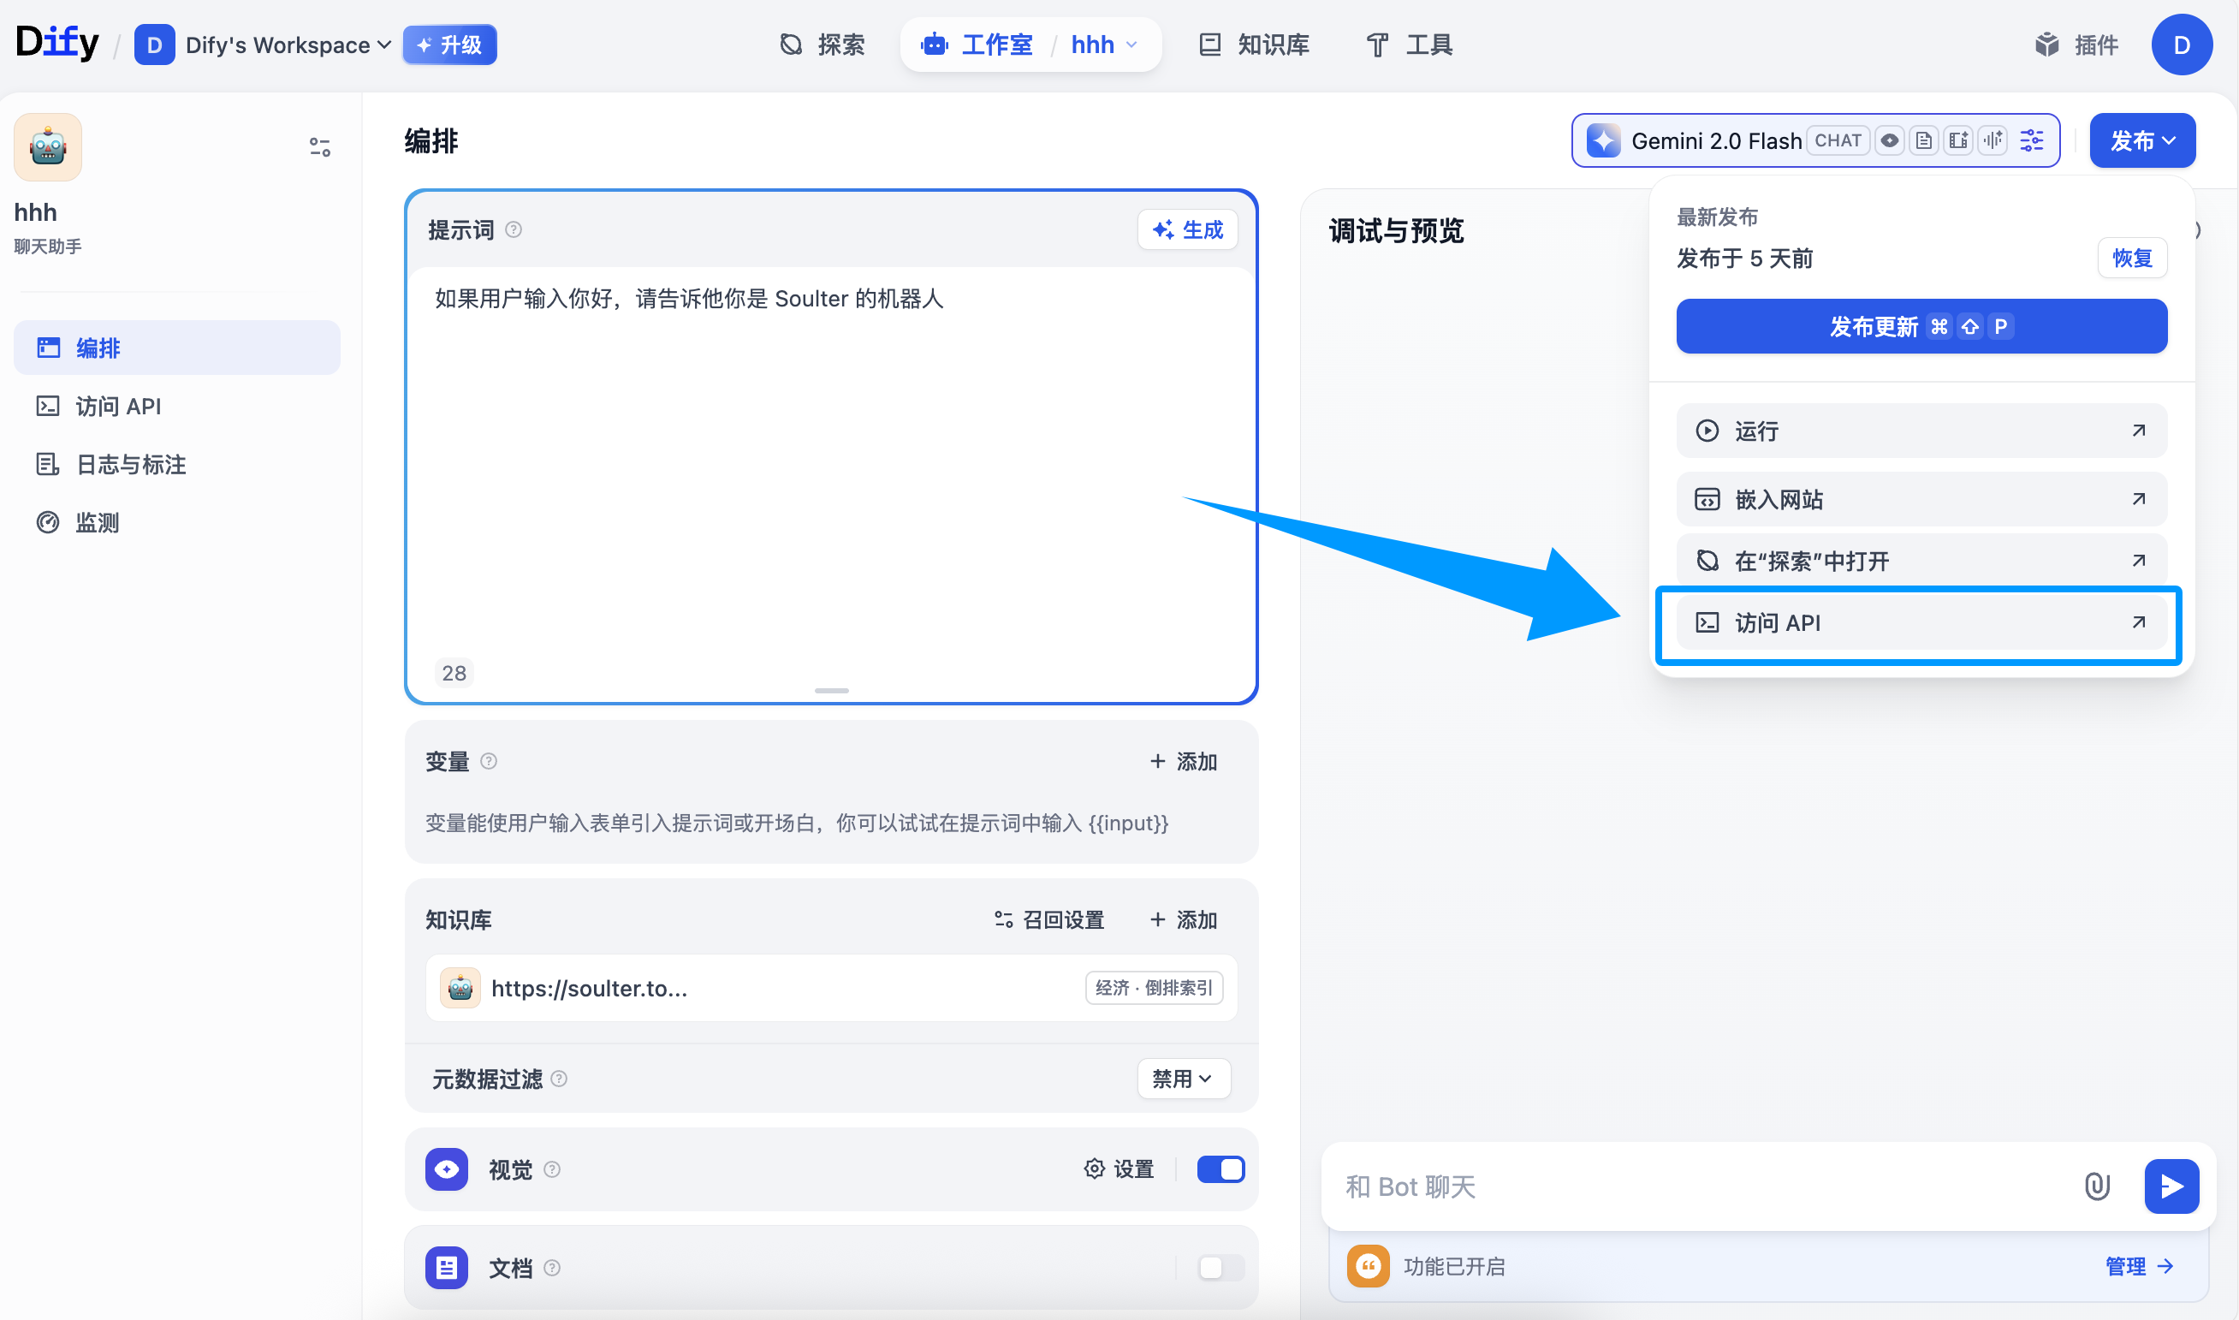Viewport: 2239px width, 1320px height.
Task: Click help icon next to 提示词
Action: 513,230
